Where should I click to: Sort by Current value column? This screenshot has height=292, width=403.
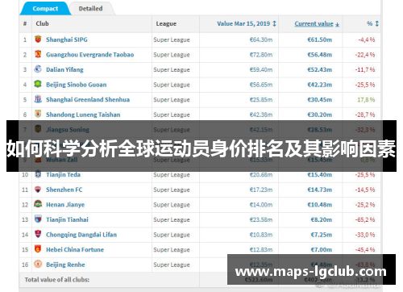click(317, 23)
